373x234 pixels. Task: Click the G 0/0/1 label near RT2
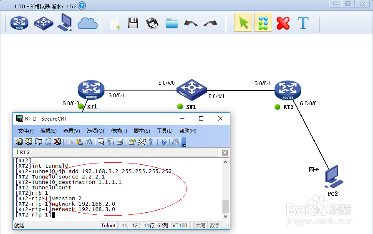click(262, 83)
